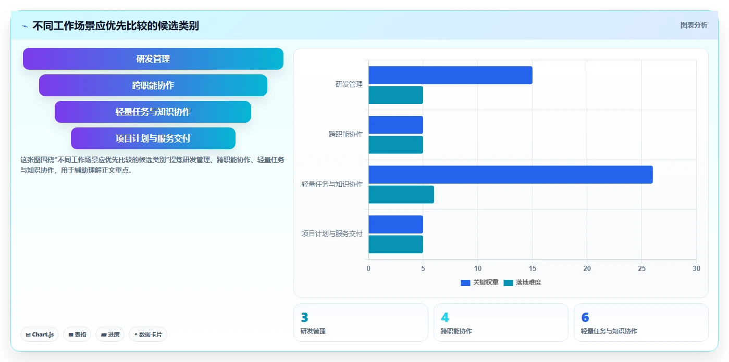Open the data card showing 4 跨职能协作
The width and height of the screenshot is (729, 362).
point(501,322)
